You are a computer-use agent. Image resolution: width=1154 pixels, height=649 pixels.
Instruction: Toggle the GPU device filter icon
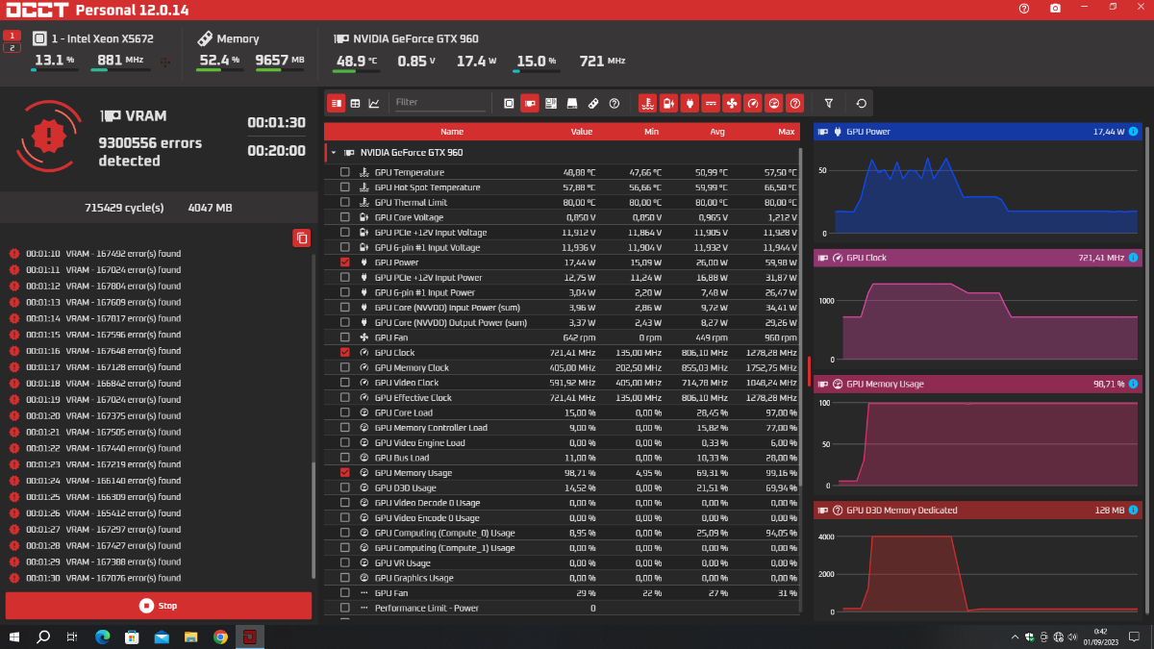pos(530,103)
